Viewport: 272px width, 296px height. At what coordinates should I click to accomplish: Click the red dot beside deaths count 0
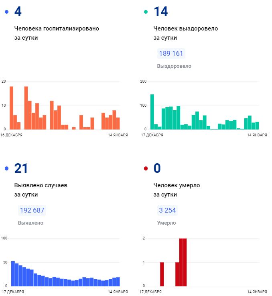click(x=146, y=169)
